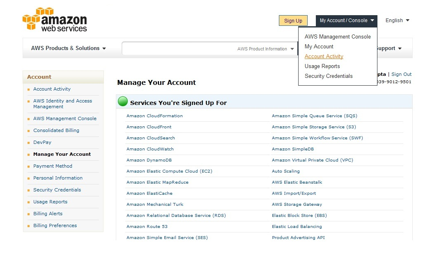Click the Sign Up button
This screenshot has height=255, width=437.
click(293, 20)
